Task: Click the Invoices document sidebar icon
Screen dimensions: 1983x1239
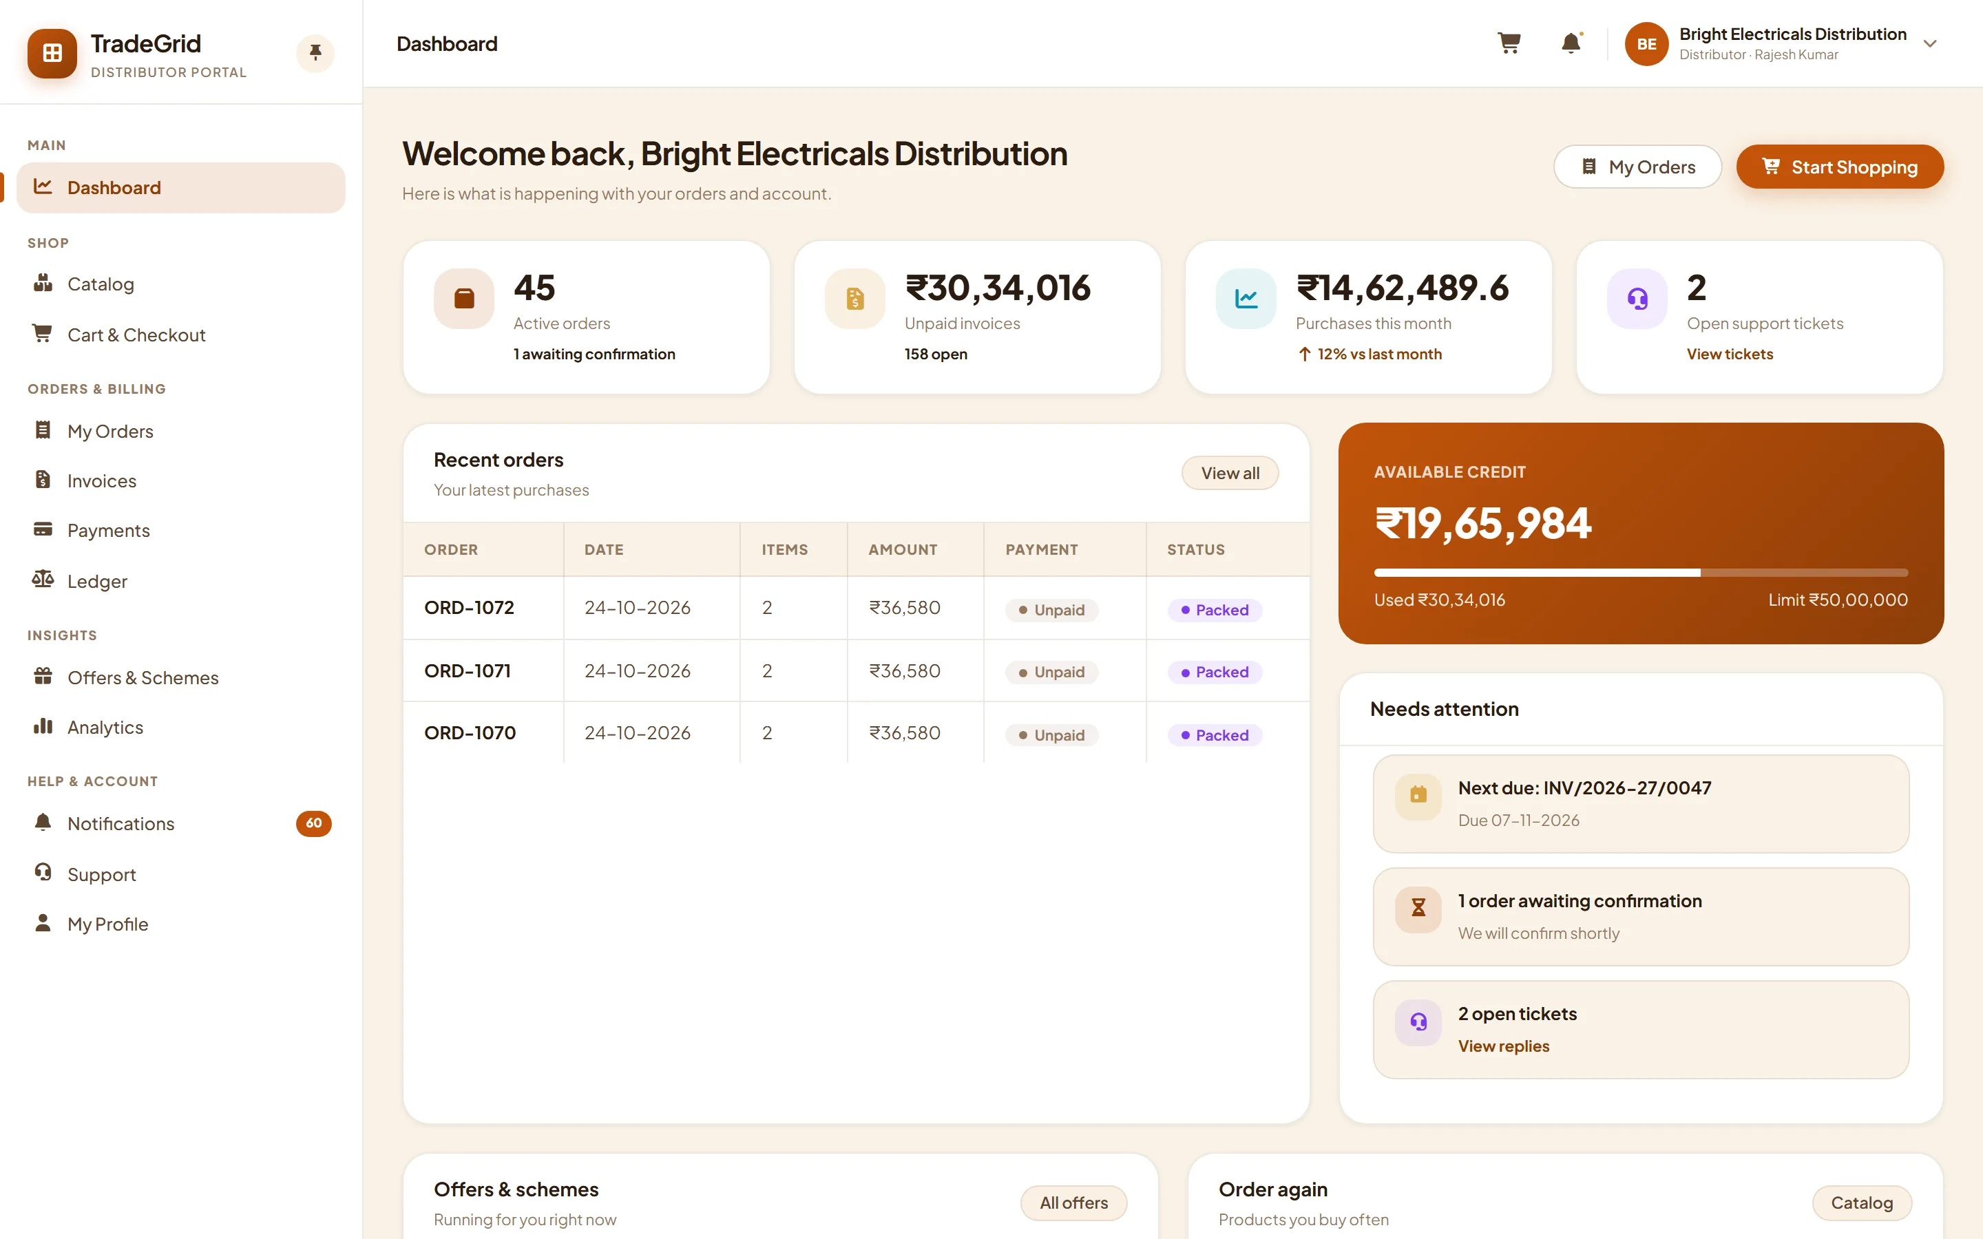Action: [43, 479]
